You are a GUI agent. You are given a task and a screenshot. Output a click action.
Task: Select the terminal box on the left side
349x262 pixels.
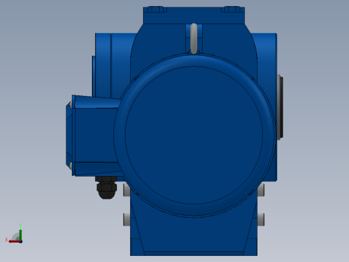pos(94,135)
